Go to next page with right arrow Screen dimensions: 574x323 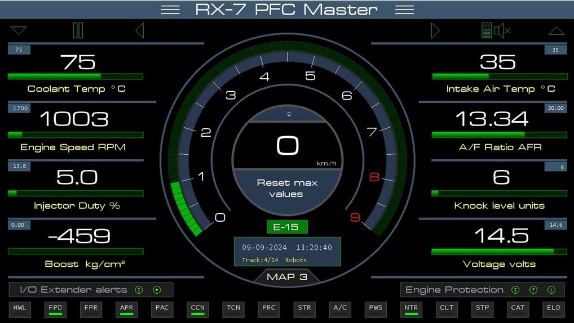(435, 30)
